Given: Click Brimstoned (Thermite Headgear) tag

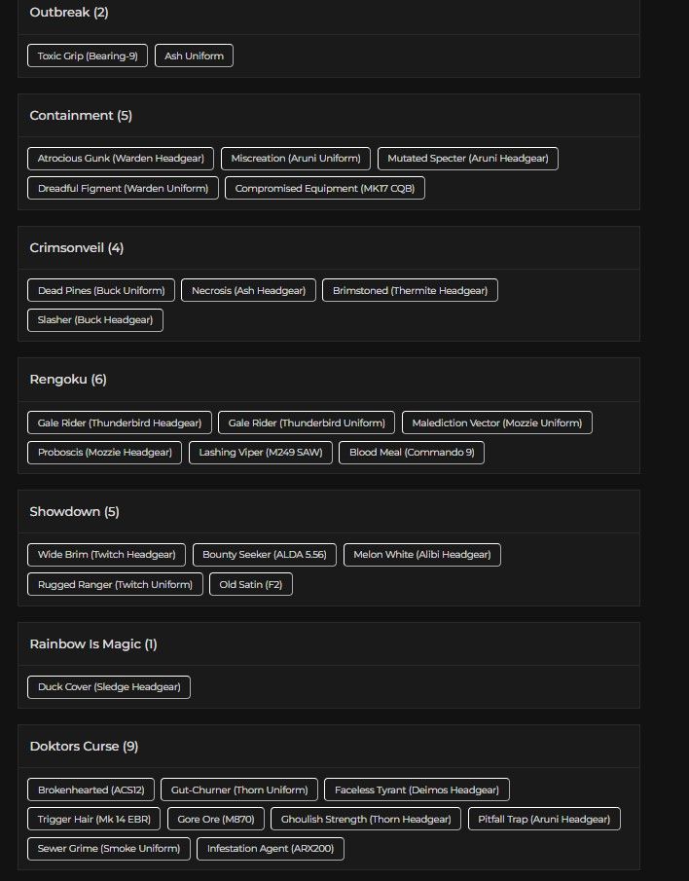Looking at the screenshot, I should coord(410,290).
